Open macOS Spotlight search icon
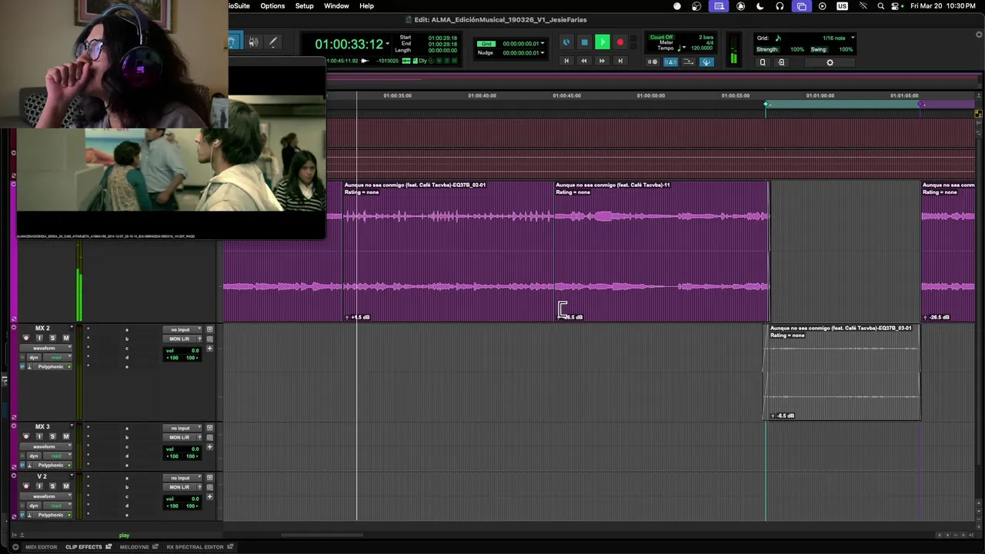The width and height of the screenshot is (985, 554). pyautogui.click(x=880, y=6)
